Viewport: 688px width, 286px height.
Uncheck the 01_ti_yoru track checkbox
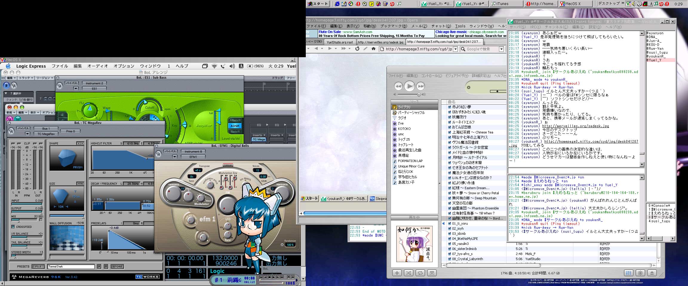(x=449, y=223)
